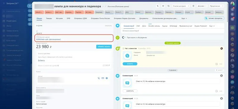
Task: Click the note icon in the chat card
Action: click(x=217, y=64)
